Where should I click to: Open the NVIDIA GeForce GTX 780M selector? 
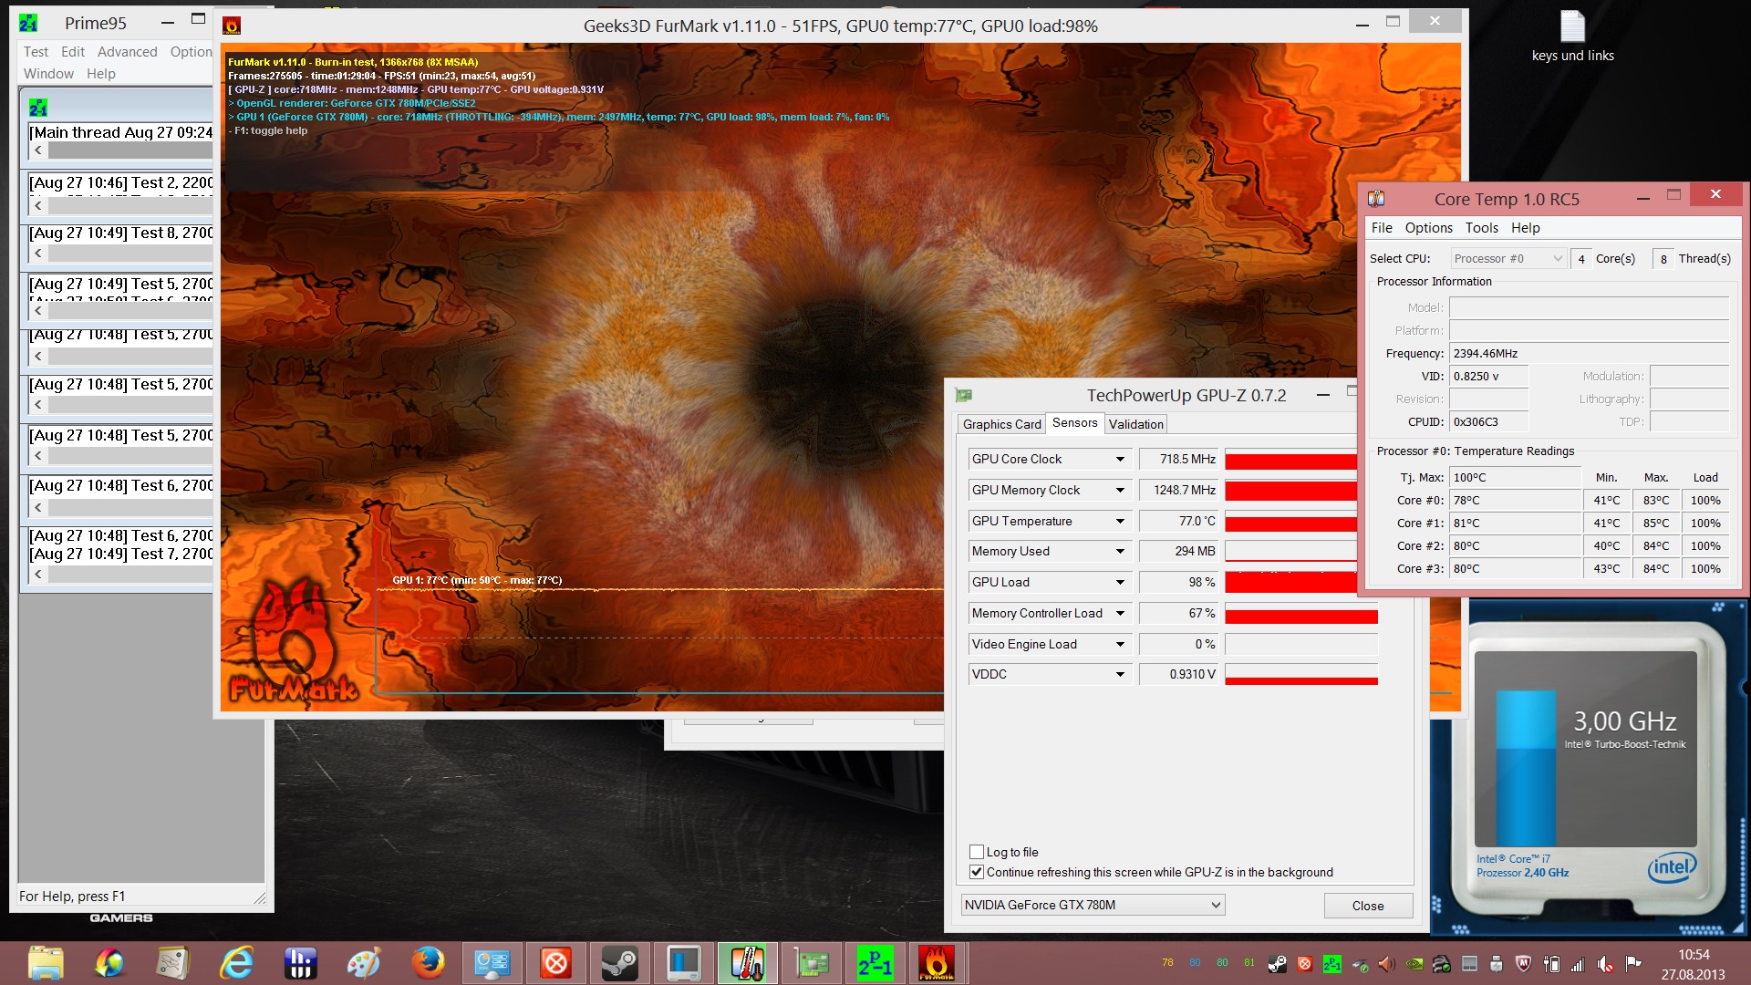tap(1093, 905)
